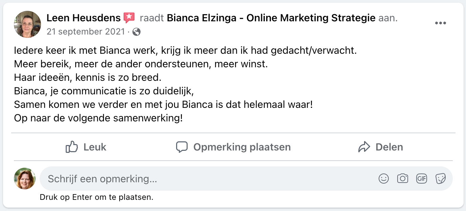This screenshot has width=466, height=211.
Task: Click the globe public-audience icon
Action: [136, 32]
